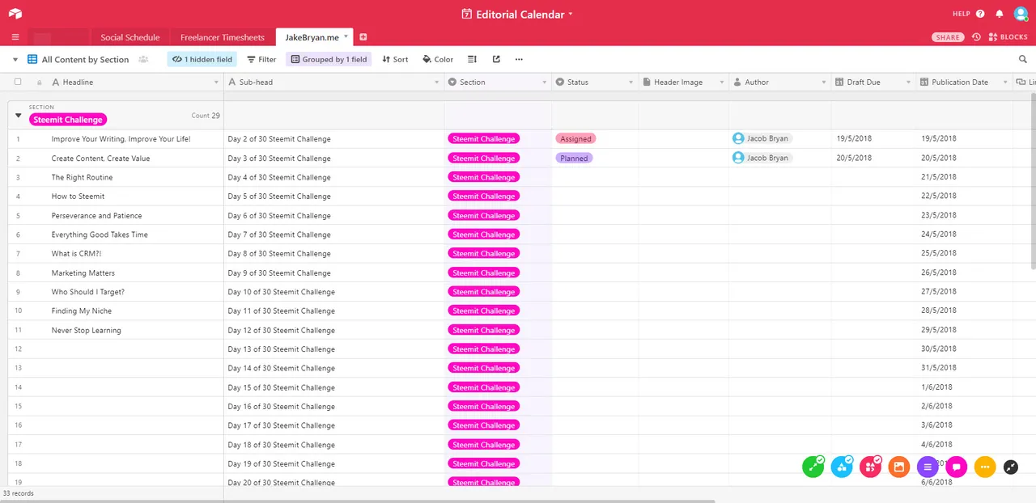Click the horizontal scrollbar at the bottom
This screenshot has height=503, width=1036.
point(356,501)
